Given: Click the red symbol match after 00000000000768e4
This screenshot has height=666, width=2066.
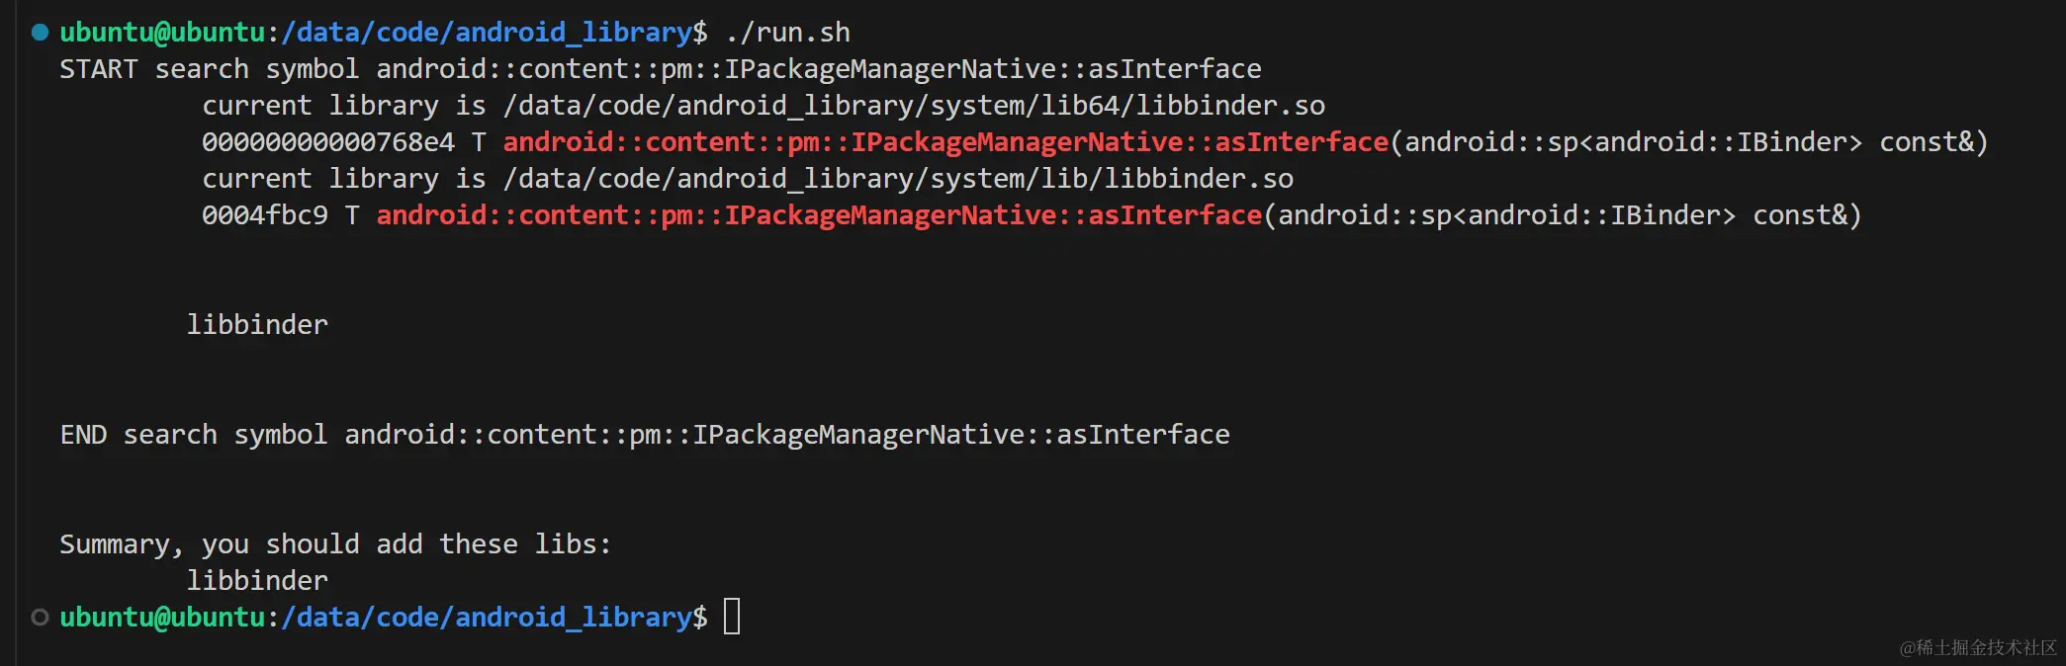Looking at the screenshot, I should coord(944,142).
